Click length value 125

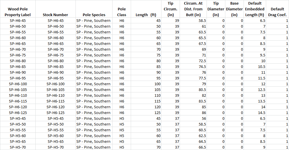tap(146, 113)
